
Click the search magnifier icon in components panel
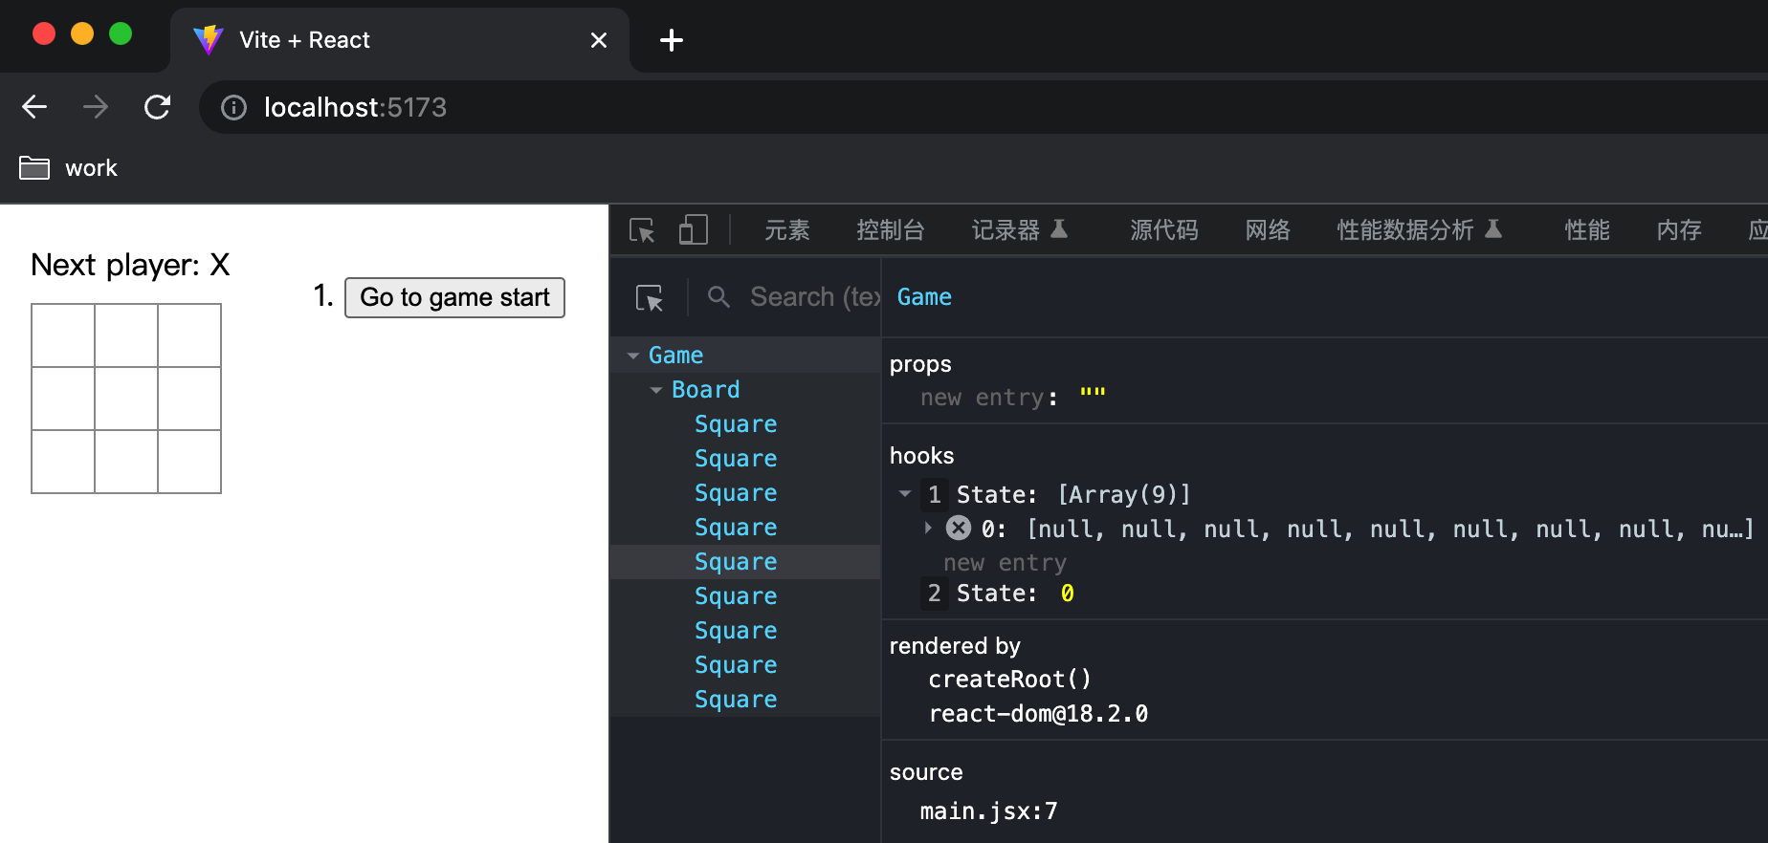click(718, 297)
